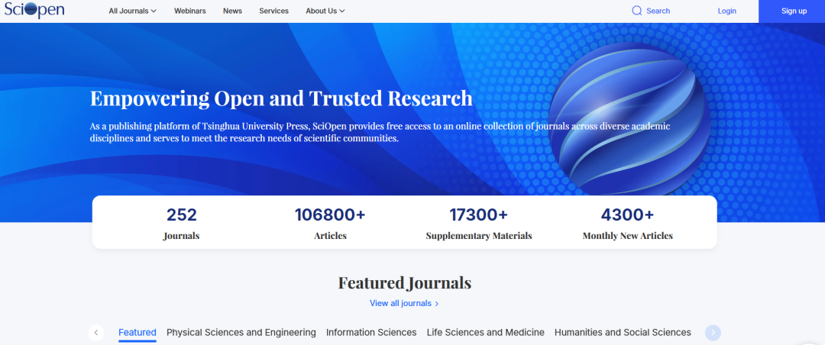Screen dimensions: 825x345
Task: Click Empowering Open and Trusted Research heading
Action: (281, 99)
